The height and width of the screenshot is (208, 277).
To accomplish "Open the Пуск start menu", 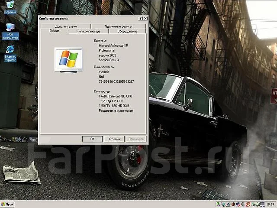I will click(x=7, y=205).
